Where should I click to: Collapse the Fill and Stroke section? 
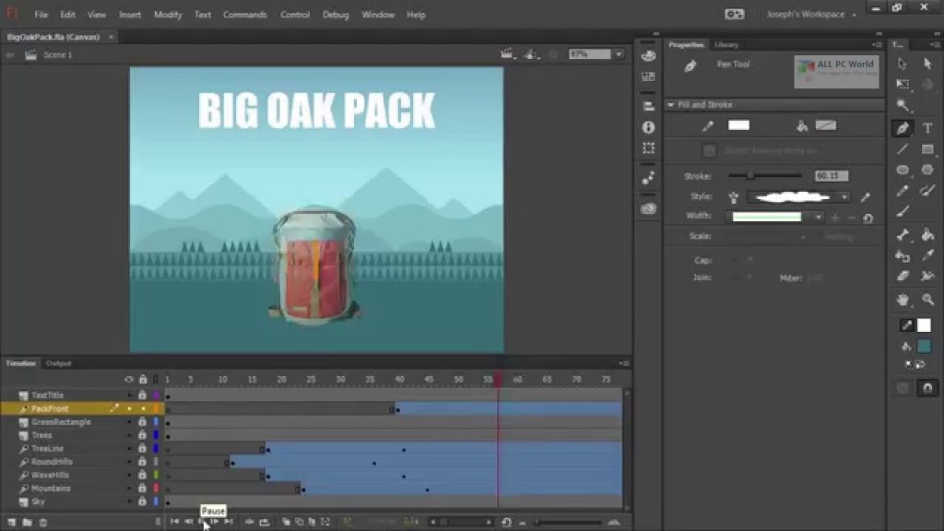[x=671, y=105]
